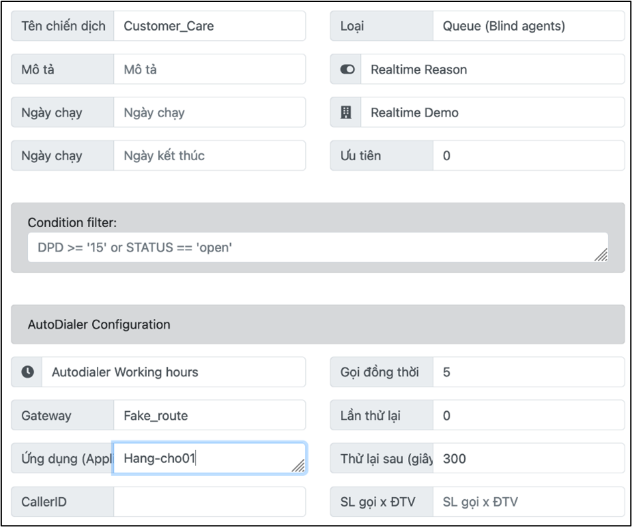Viewport: 632px width, 527px height.
Task: Open the Loại Queue (Blind agents) dropdown
Action: coord(528,26)
